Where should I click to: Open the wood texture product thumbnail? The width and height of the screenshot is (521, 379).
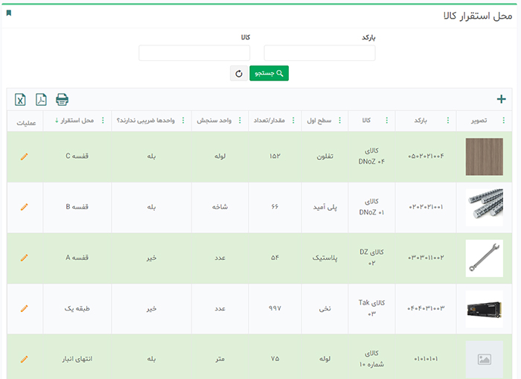coord(484,156)
